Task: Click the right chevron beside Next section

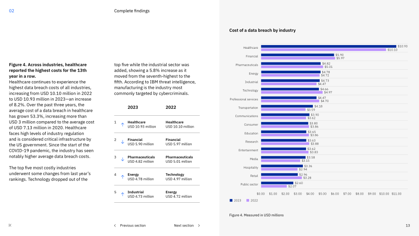Action: [199, 226]
